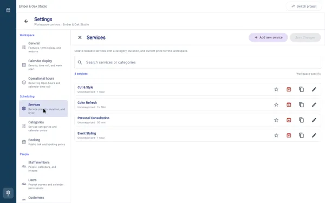Select the Event Styling service name

pos(87,133)
